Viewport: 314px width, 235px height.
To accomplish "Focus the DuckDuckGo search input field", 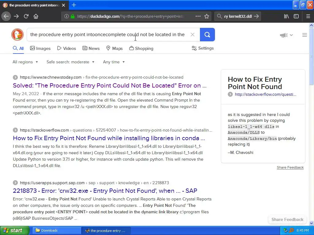I will tap(107, 35).
